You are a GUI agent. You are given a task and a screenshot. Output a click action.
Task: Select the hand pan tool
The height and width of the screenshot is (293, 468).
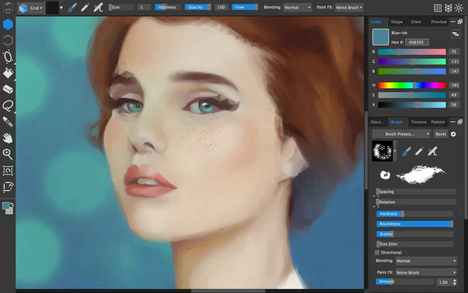pos(8,138)
